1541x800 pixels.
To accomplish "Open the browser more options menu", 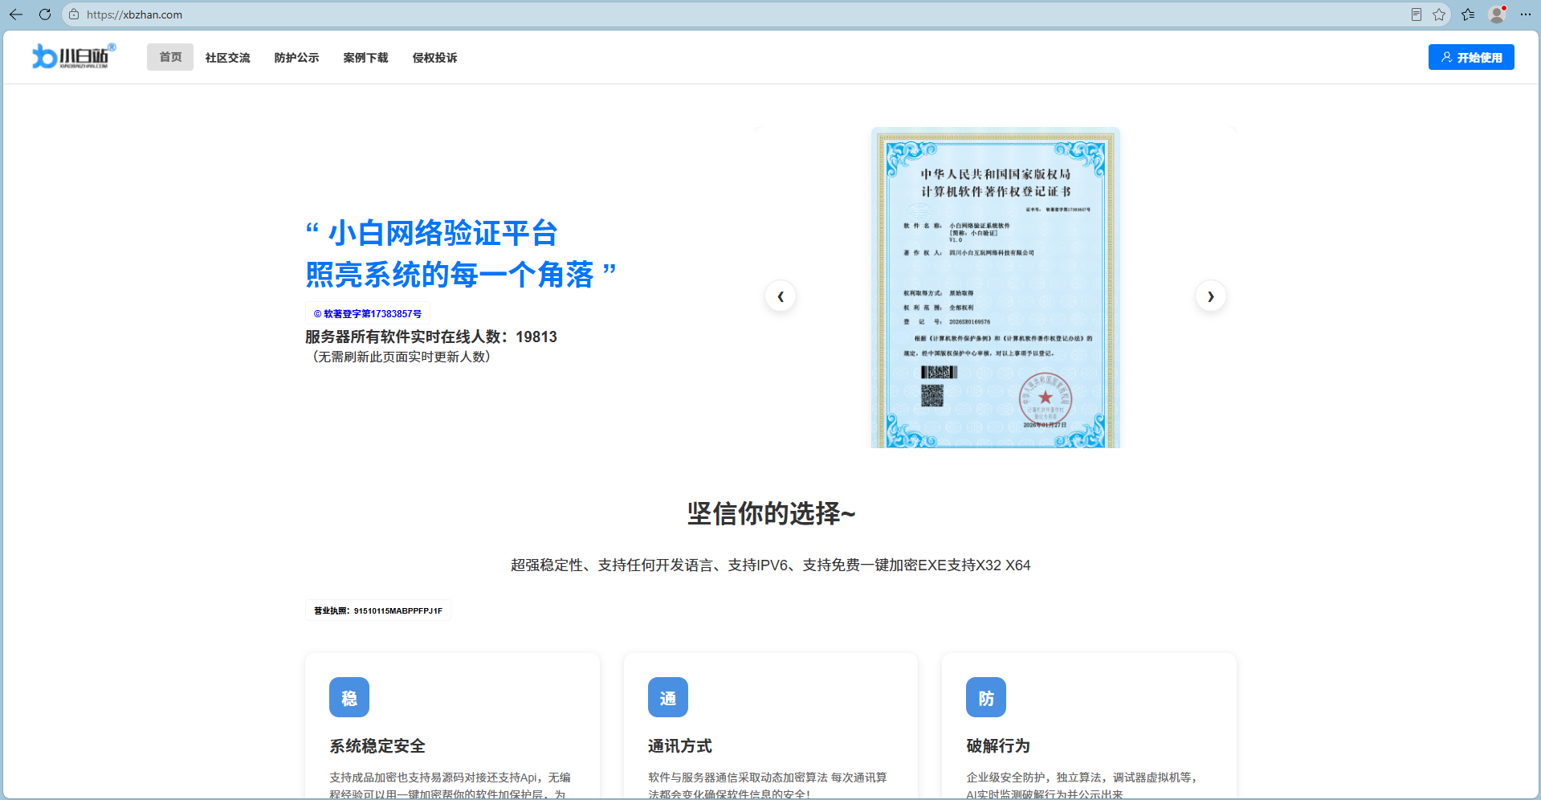I will tap(1526, 14).
